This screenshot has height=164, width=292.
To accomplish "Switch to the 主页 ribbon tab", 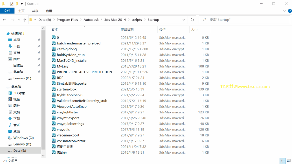I will pos(21,11).
